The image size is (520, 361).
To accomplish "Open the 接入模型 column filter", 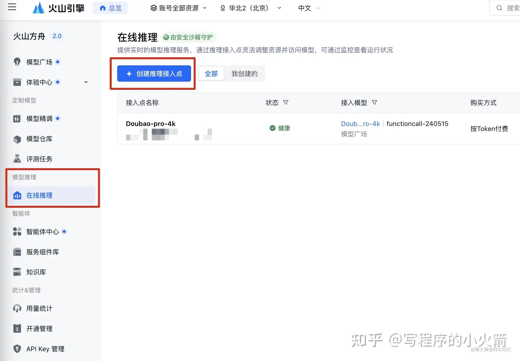I will (x=374, y=102).
